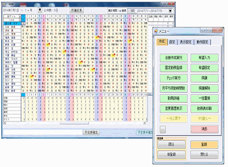The height and width of the screenshot is (167, 228).
Task: Select the 指定 radio option
Action: point(132,11)
